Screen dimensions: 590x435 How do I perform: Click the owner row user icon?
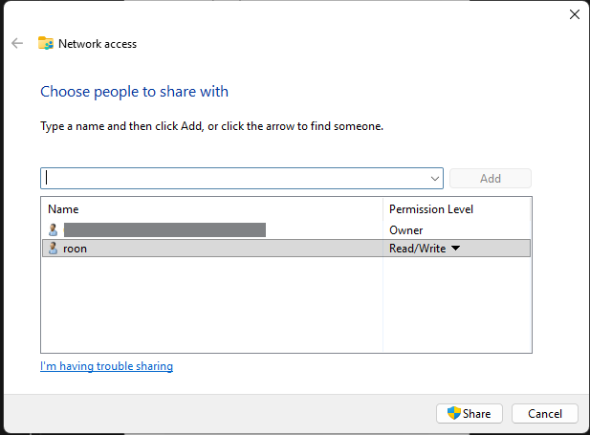tap(53, 229)
